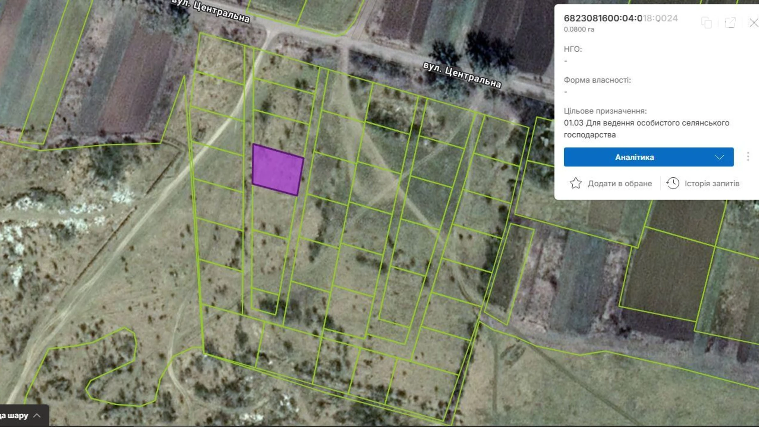Open parcel details via the external-link icon
This screenshot has height=427, width=759.
point(730,23)
